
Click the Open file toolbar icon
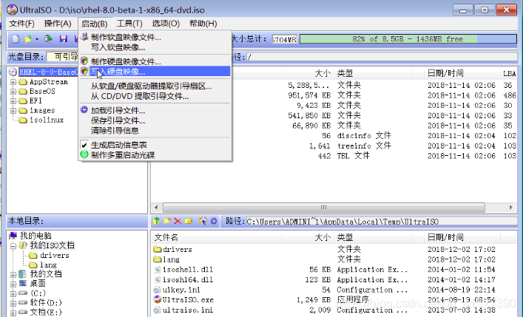click(27, 39)
